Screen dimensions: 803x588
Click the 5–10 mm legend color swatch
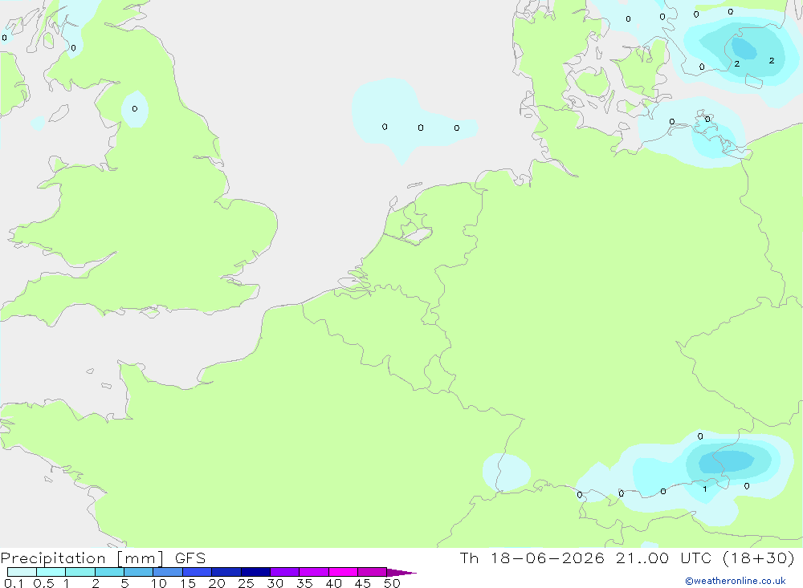[x=139, y=572]
